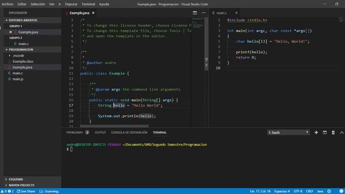Select the Terminal panel tab
The width and height of the screenshot is (345, 194).
tap(160, 133)
